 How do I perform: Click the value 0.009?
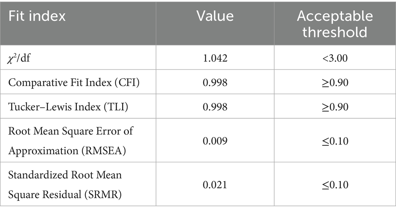click(215, 141)
